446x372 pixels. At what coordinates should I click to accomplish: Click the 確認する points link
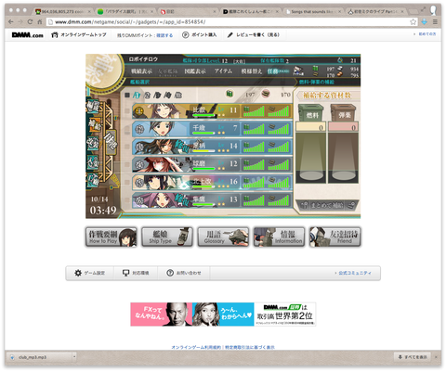click(164, 35)
